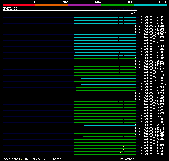Select the UniRef100_B9I0A9 subject name

(x=152, y=52)
